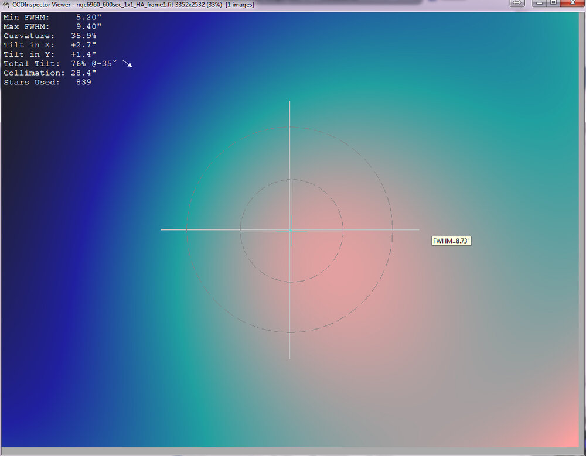Minimize the CCDInspector Viewer window

click(539, 3)
